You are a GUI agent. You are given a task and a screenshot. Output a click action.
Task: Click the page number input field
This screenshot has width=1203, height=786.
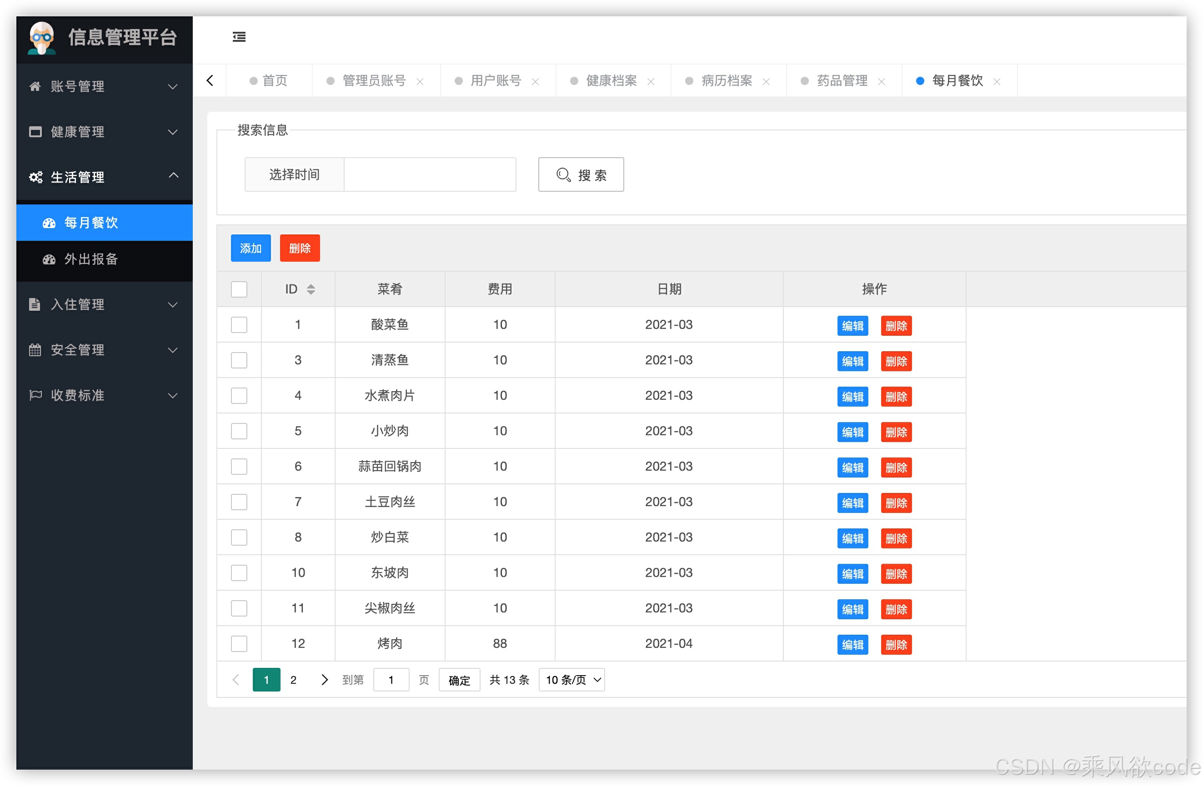click(x=391, y=680)
